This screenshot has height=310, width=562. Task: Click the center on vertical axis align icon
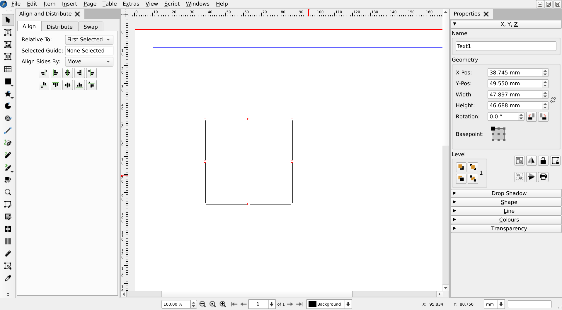coord(68,73)
